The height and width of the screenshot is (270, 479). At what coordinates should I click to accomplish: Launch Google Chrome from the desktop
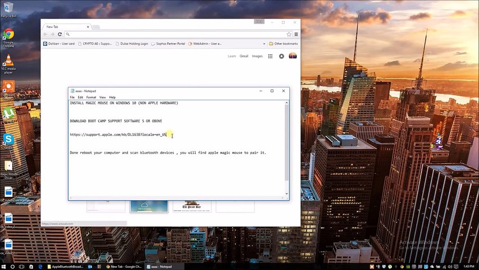[x=8, y=38]
